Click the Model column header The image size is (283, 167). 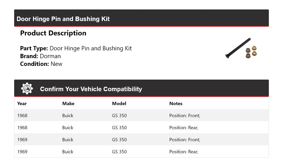(119, 103)
